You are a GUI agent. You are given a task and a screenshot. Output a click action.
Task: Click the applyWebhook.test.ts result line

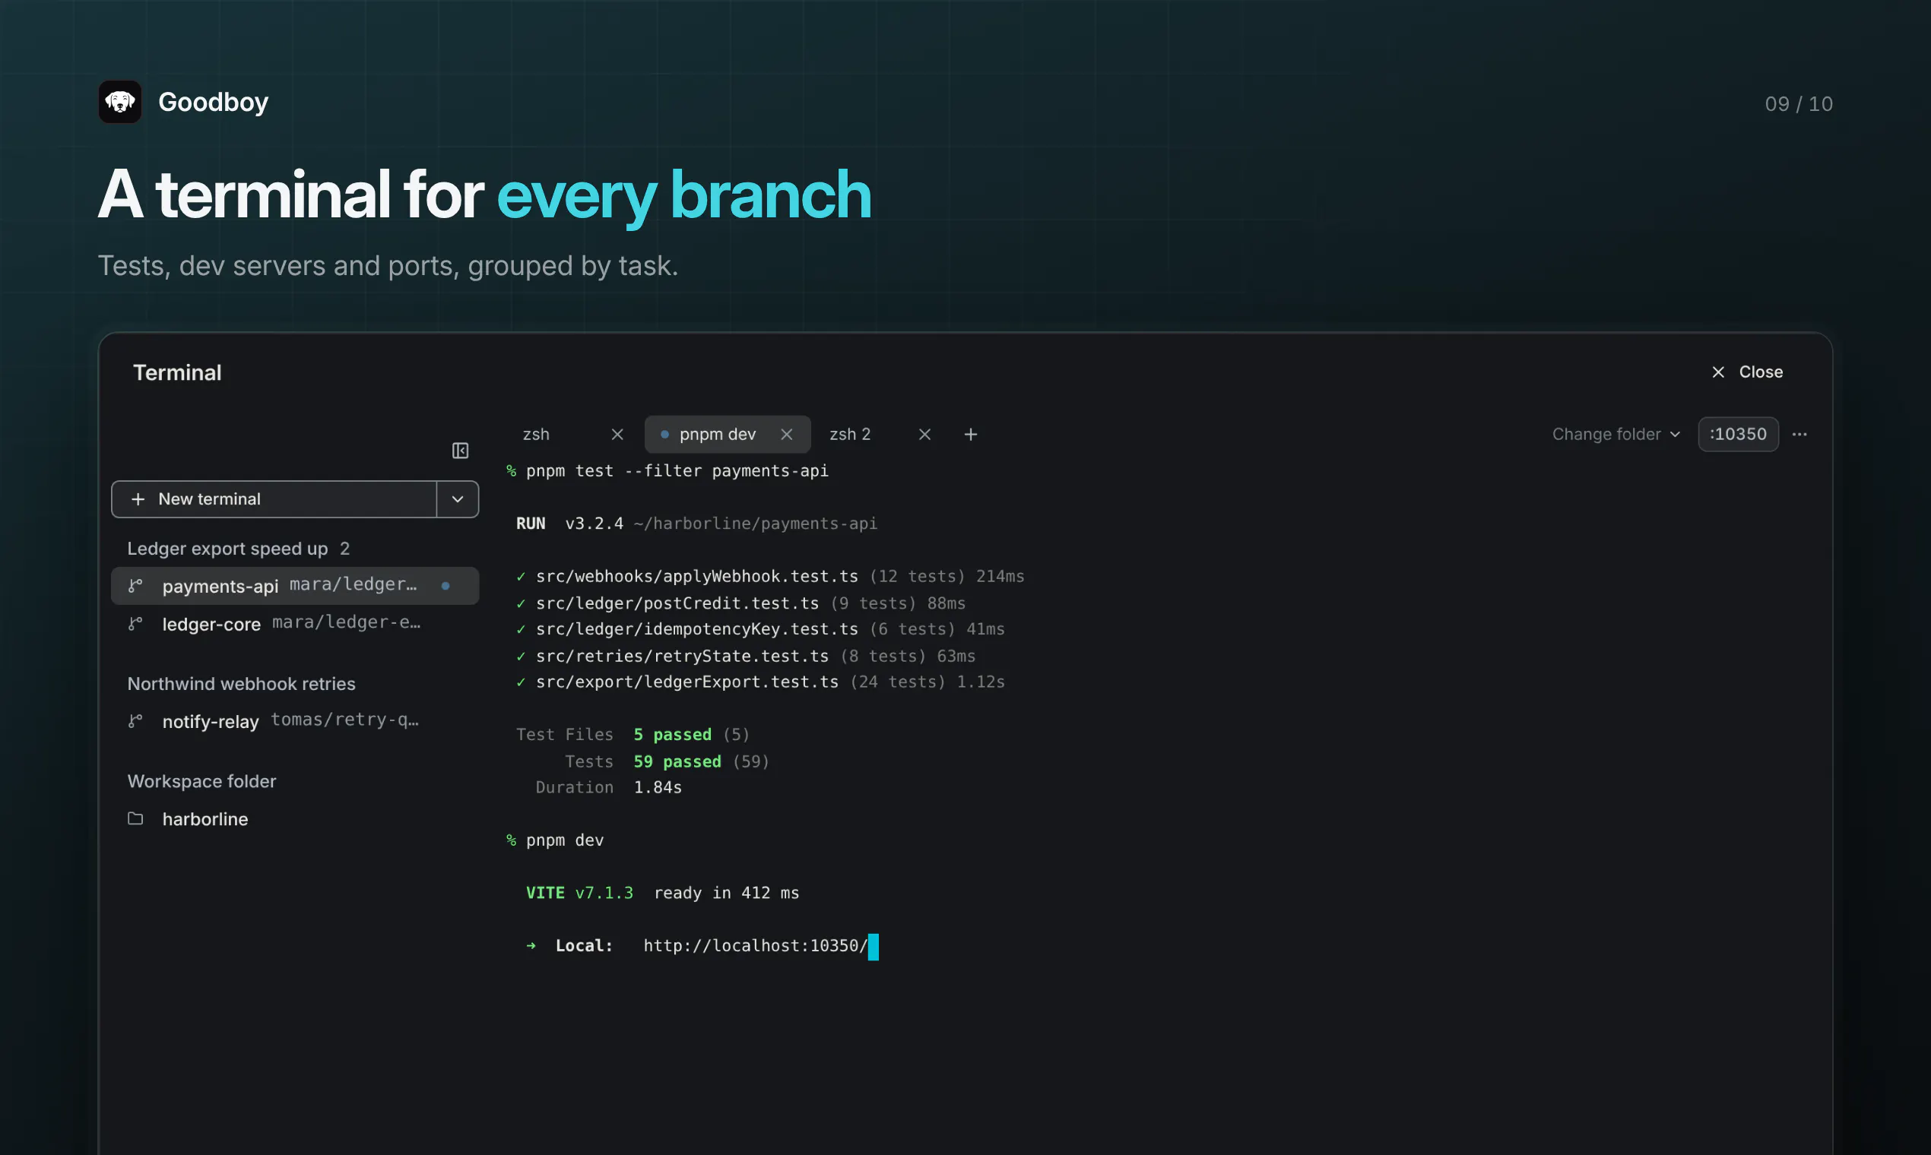[770, 577]
